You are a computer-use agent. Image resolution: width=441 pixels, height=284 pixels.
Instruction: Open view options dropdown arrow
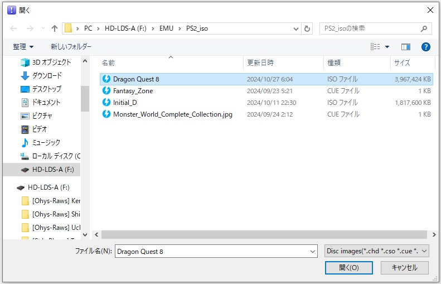387,47
